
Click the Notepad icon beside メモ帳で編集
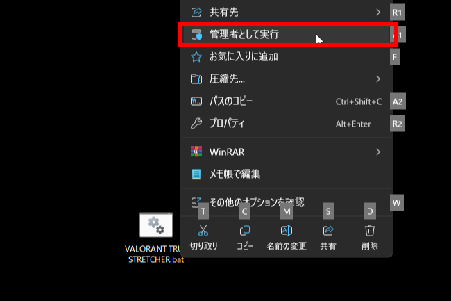point(196,174)
